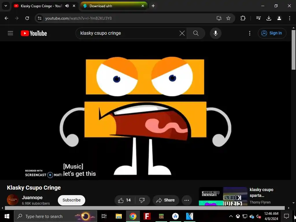The height and width of the screenshot is (222, 296).
Task: Start voice search with microphone
Action: (215, 33)
